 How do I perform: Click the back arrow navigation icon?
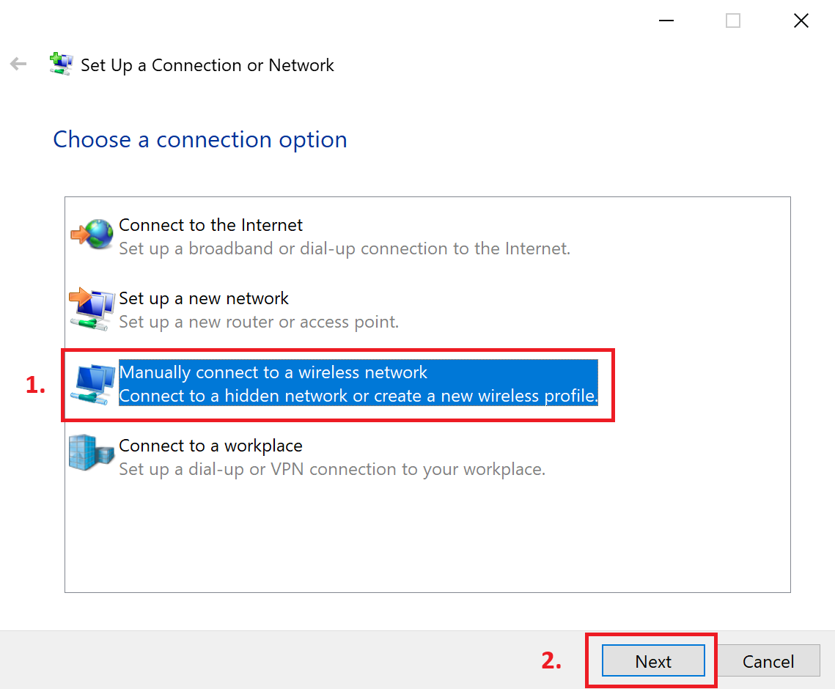[x=18, y=63]
